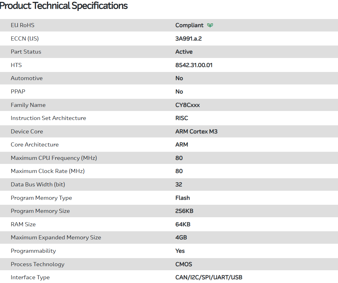Click the Compliant value for EU RoHS
338x283 pixels.
coord(189,25)
